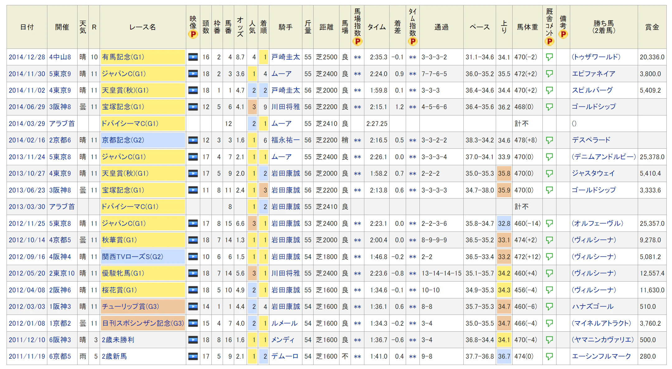Open stable comment for 2013/11/24 ジャパンC
This screenshot has height=369, width=672.
pos(550,157)
